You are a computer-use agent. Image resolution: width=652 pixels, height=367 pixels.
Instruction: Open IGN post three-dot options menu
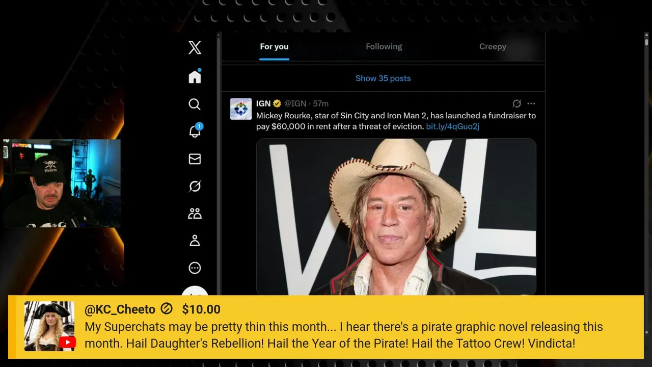click(x=531, y=103)
